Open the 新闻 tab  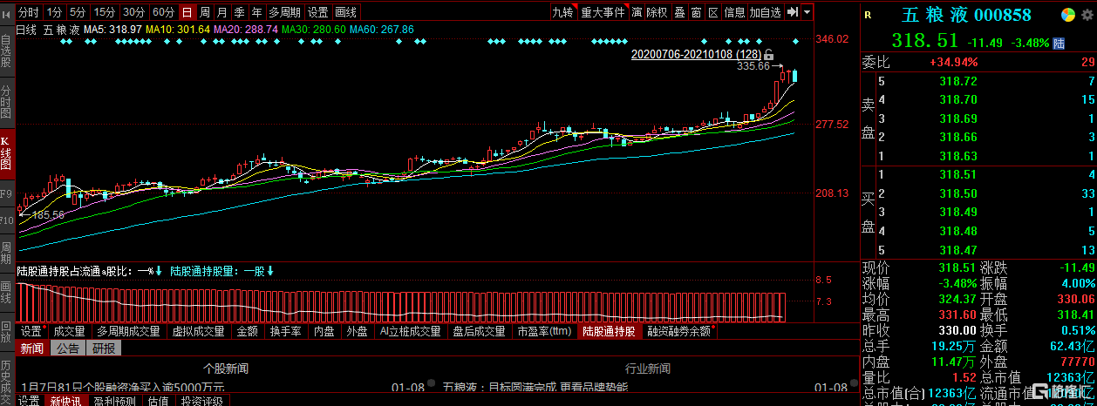click(32, 348)
